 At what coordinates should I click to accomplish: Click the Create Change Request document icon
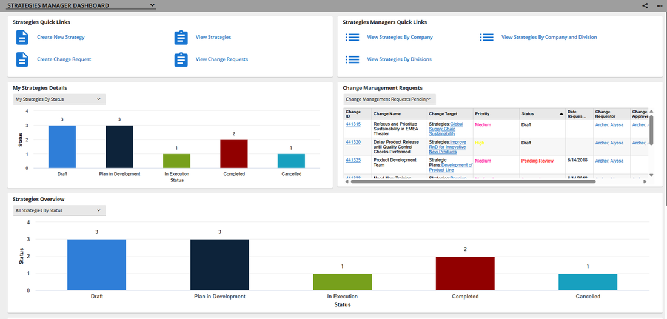(22, 59)
